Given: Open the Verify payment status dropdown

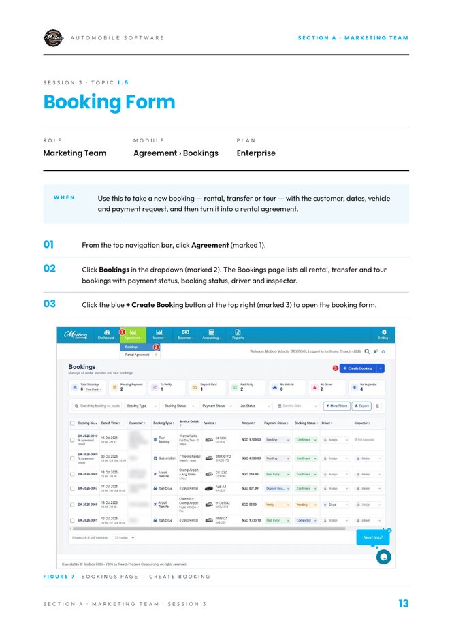Looking at the screenshot, I should [278, 505].
